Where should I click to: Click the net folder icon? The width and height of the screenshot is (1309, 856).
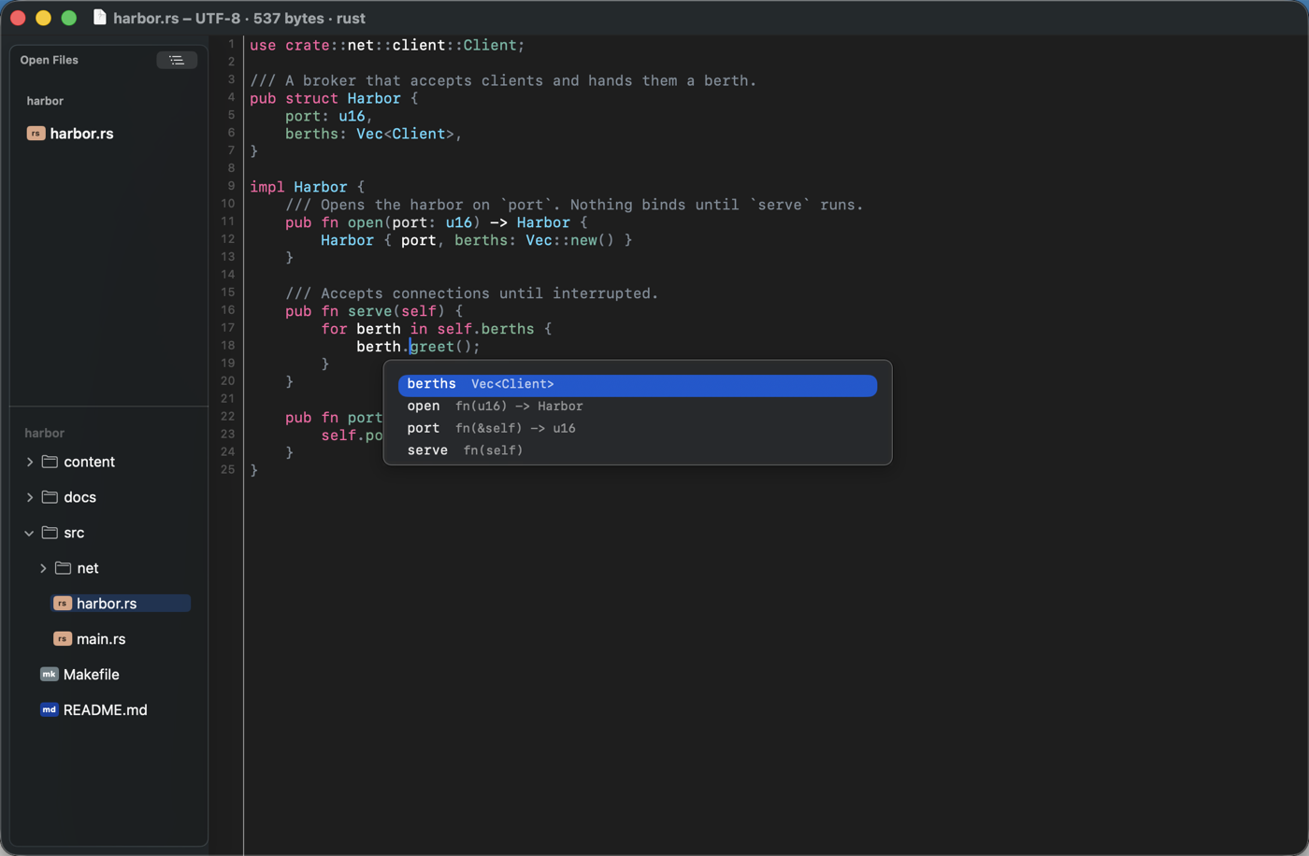(x=63, y=568)
